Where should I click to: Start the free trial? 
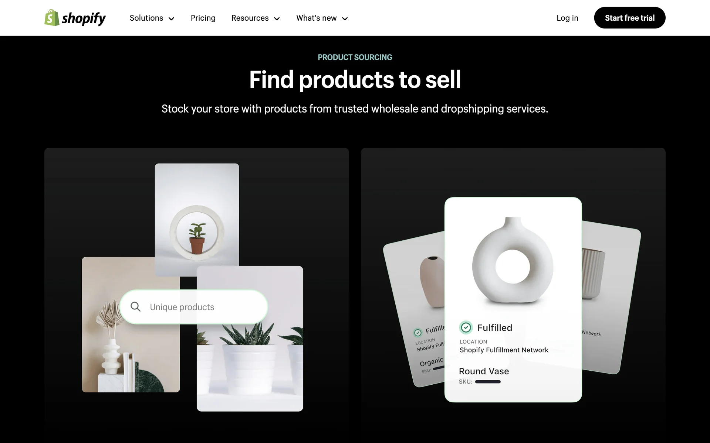pos(630,18)
